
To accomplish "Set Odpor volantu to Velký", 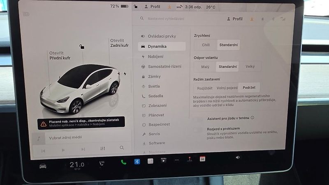I will pos(250,66).
